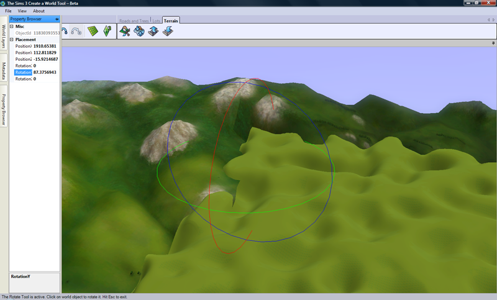Screen dimensions: 497x300
Task: Select the Terrain tab
Action: 171,20
